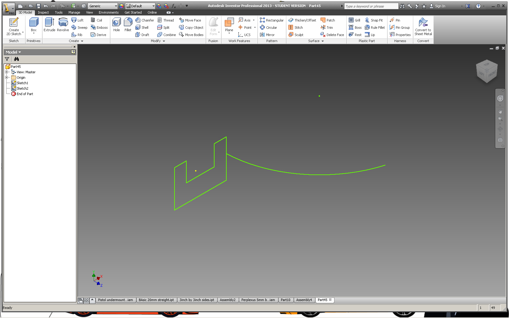Expand the Modify panel dropdown
509x318 pixels.
click(x=158, y=41)
